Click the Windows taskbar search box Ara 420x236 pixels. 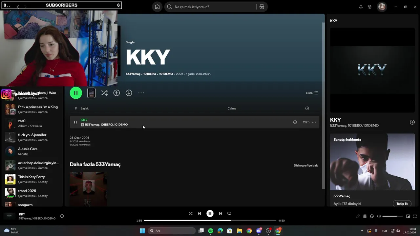coord(172,231)
